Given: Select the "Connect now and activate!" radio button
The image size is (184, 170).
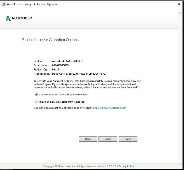Looking at the screenshot, I should [36, 95].
